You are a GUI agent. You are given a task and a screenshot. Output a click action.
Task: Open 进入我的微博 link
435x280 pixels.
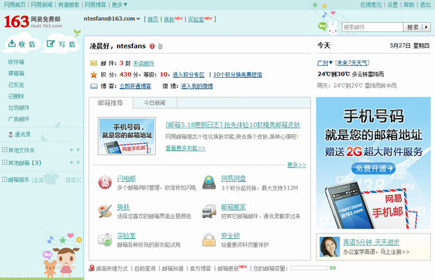click(197, 86)
